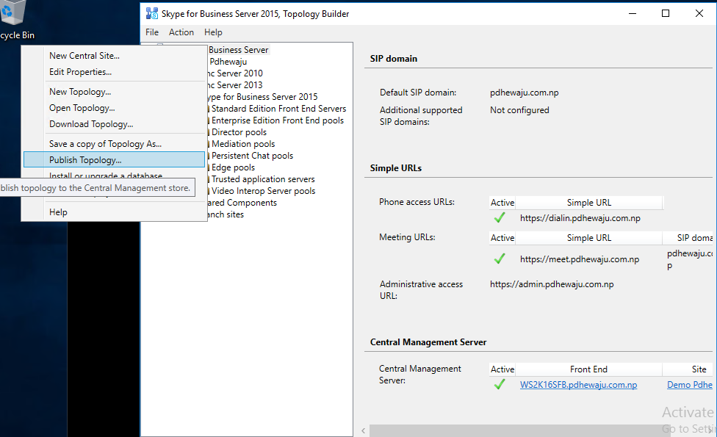Maximize the Topology Builder window
The height and width of the screenshot is (437, 717).
666,13
